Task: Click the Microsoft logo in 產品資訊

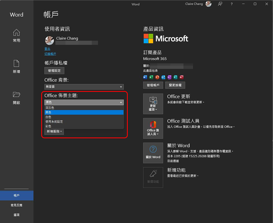Action: coord(166,39)
